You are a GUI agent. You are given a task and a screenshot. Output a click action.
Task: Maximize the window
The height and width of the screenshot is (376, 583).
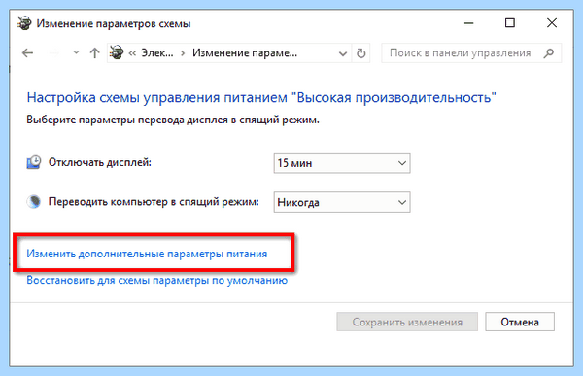coord(510,23)
